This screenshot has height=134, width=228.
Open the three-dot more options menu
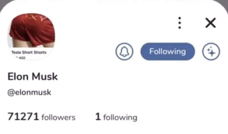click(179, 23)
